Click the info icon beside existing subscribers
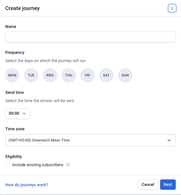The height and width of the screenshot is (195, 181). tap(68, 165)
